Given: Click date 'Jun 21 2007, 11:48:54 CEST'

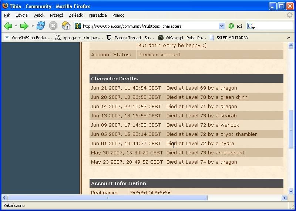Looking at the screenshot, I should click(x=126, y=88).
